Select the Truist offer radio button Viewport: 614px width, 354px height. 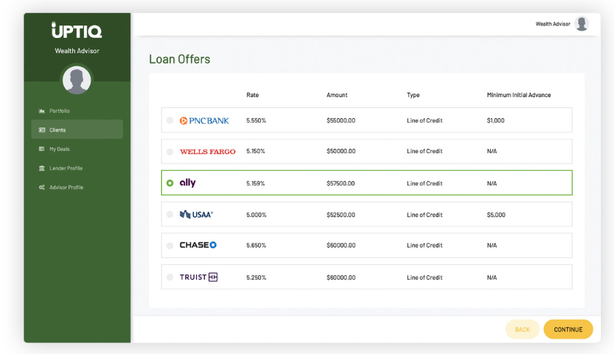pyautogui.click(x=170, y=277)
